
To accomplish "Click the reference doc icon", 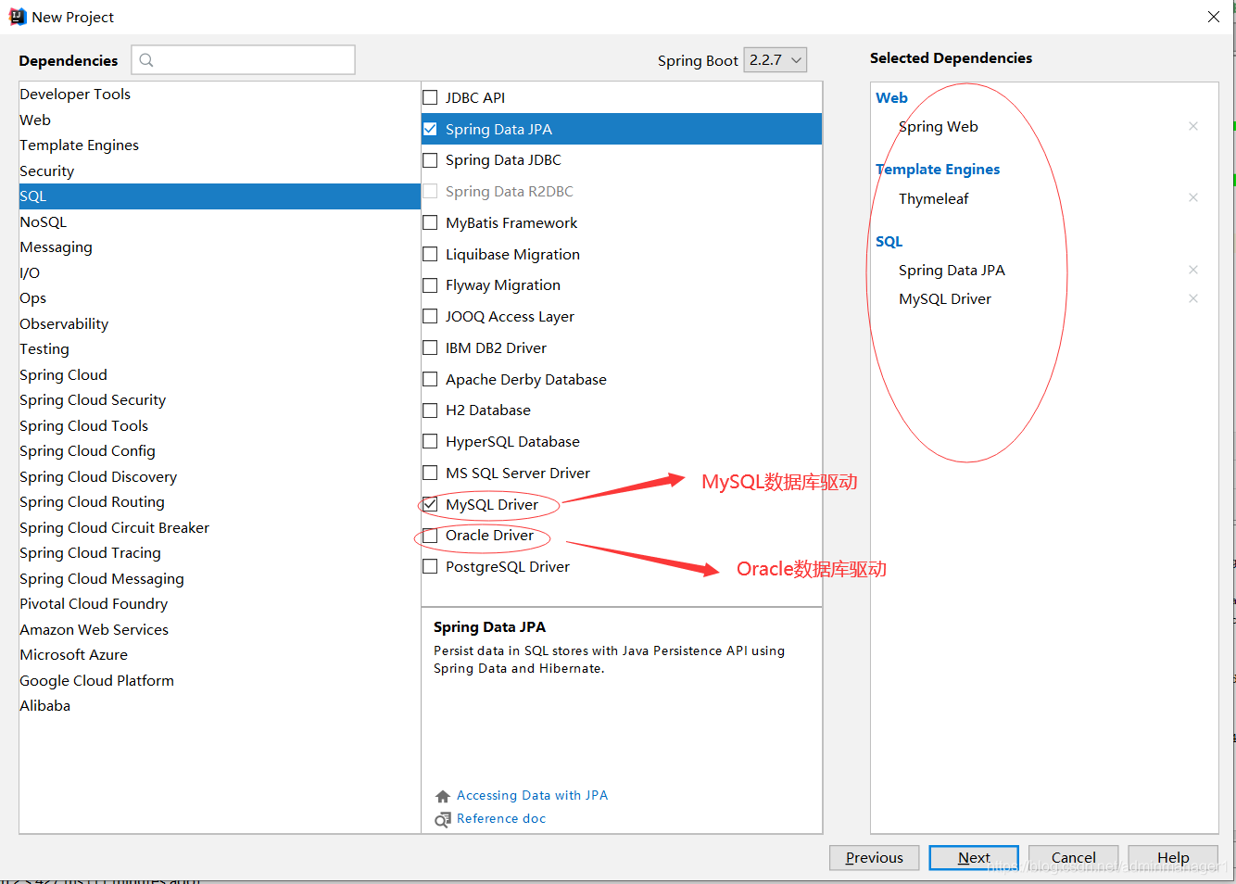I will pyautogui.click(x=443, y=819).
